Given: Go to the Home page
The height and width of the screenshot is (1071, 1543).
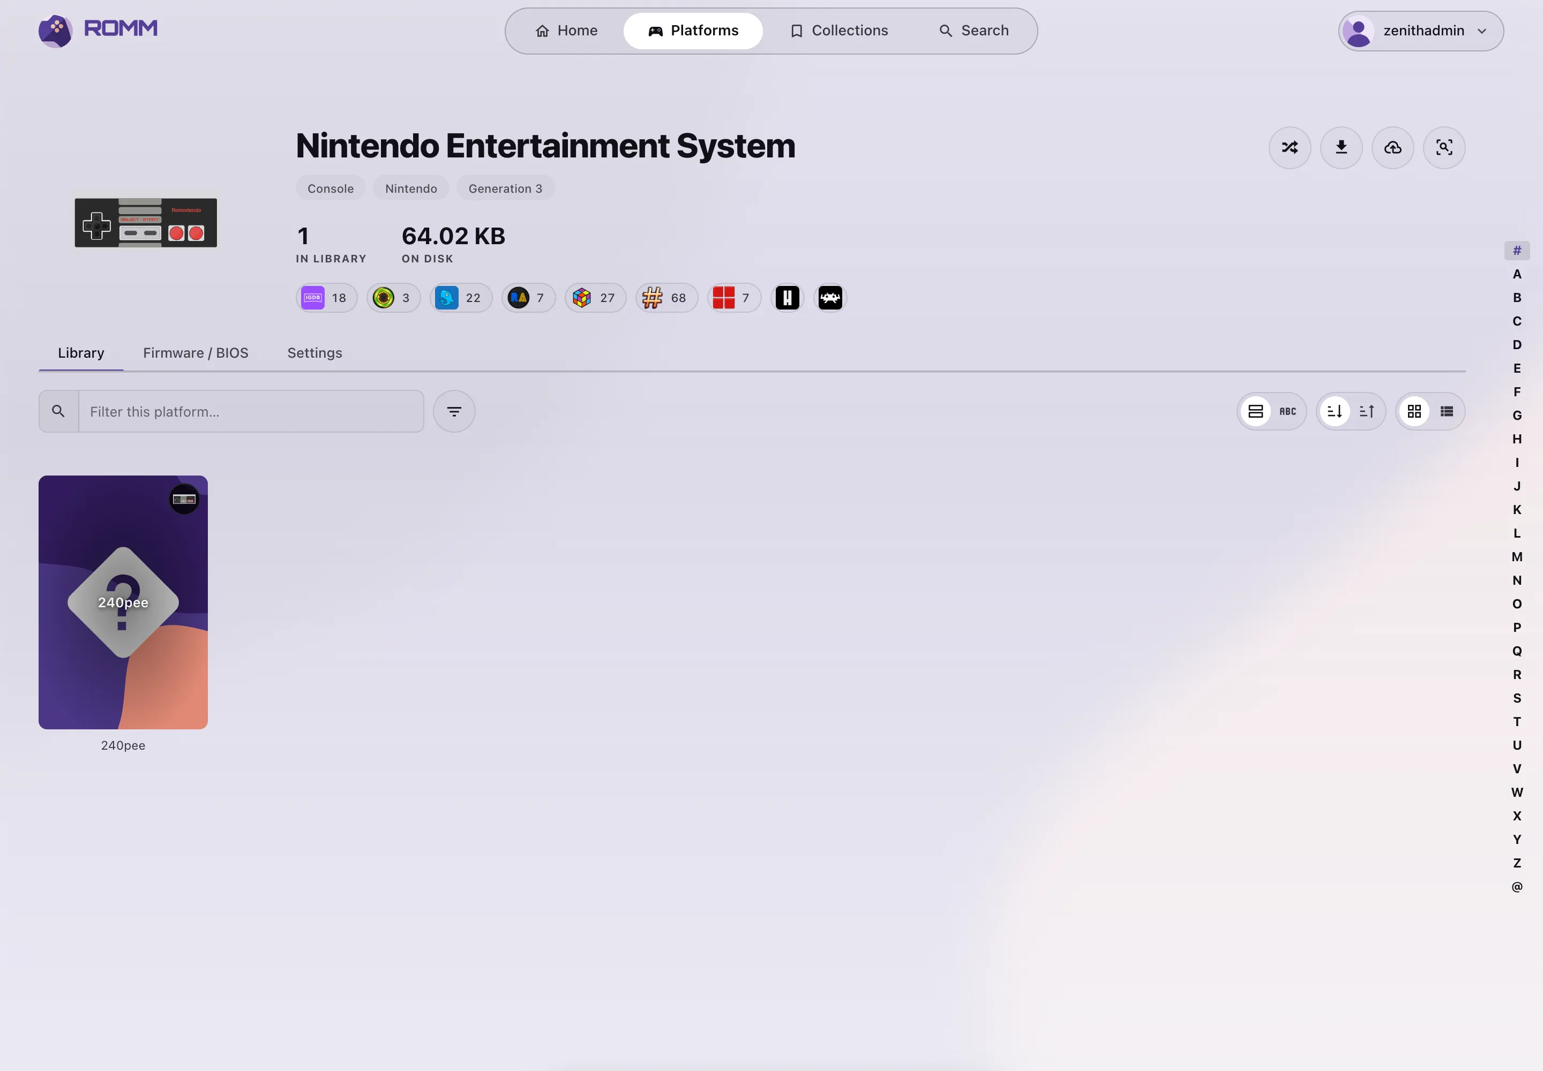Looking at the screenshot, I should [566, 31].
